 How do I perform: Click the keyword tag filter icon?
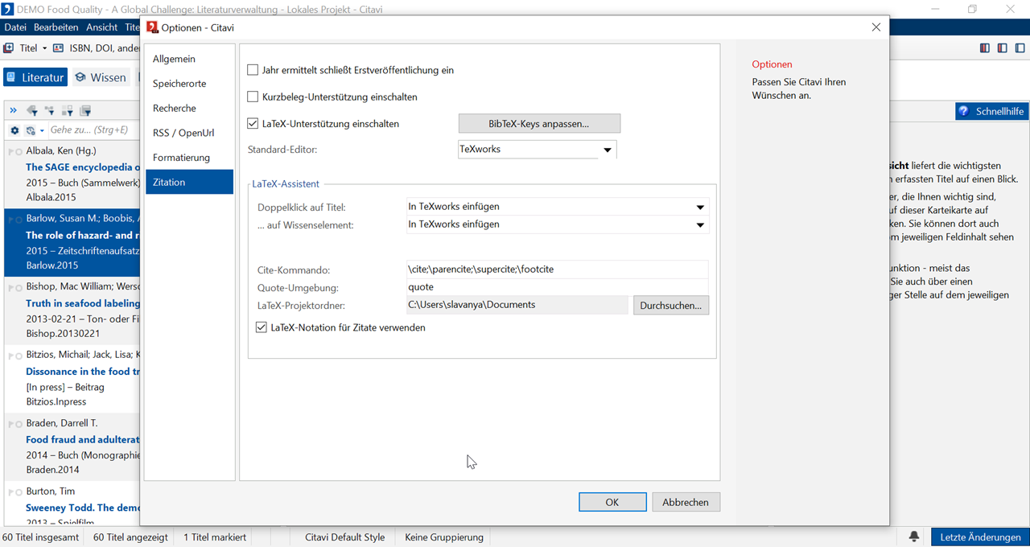32,110
